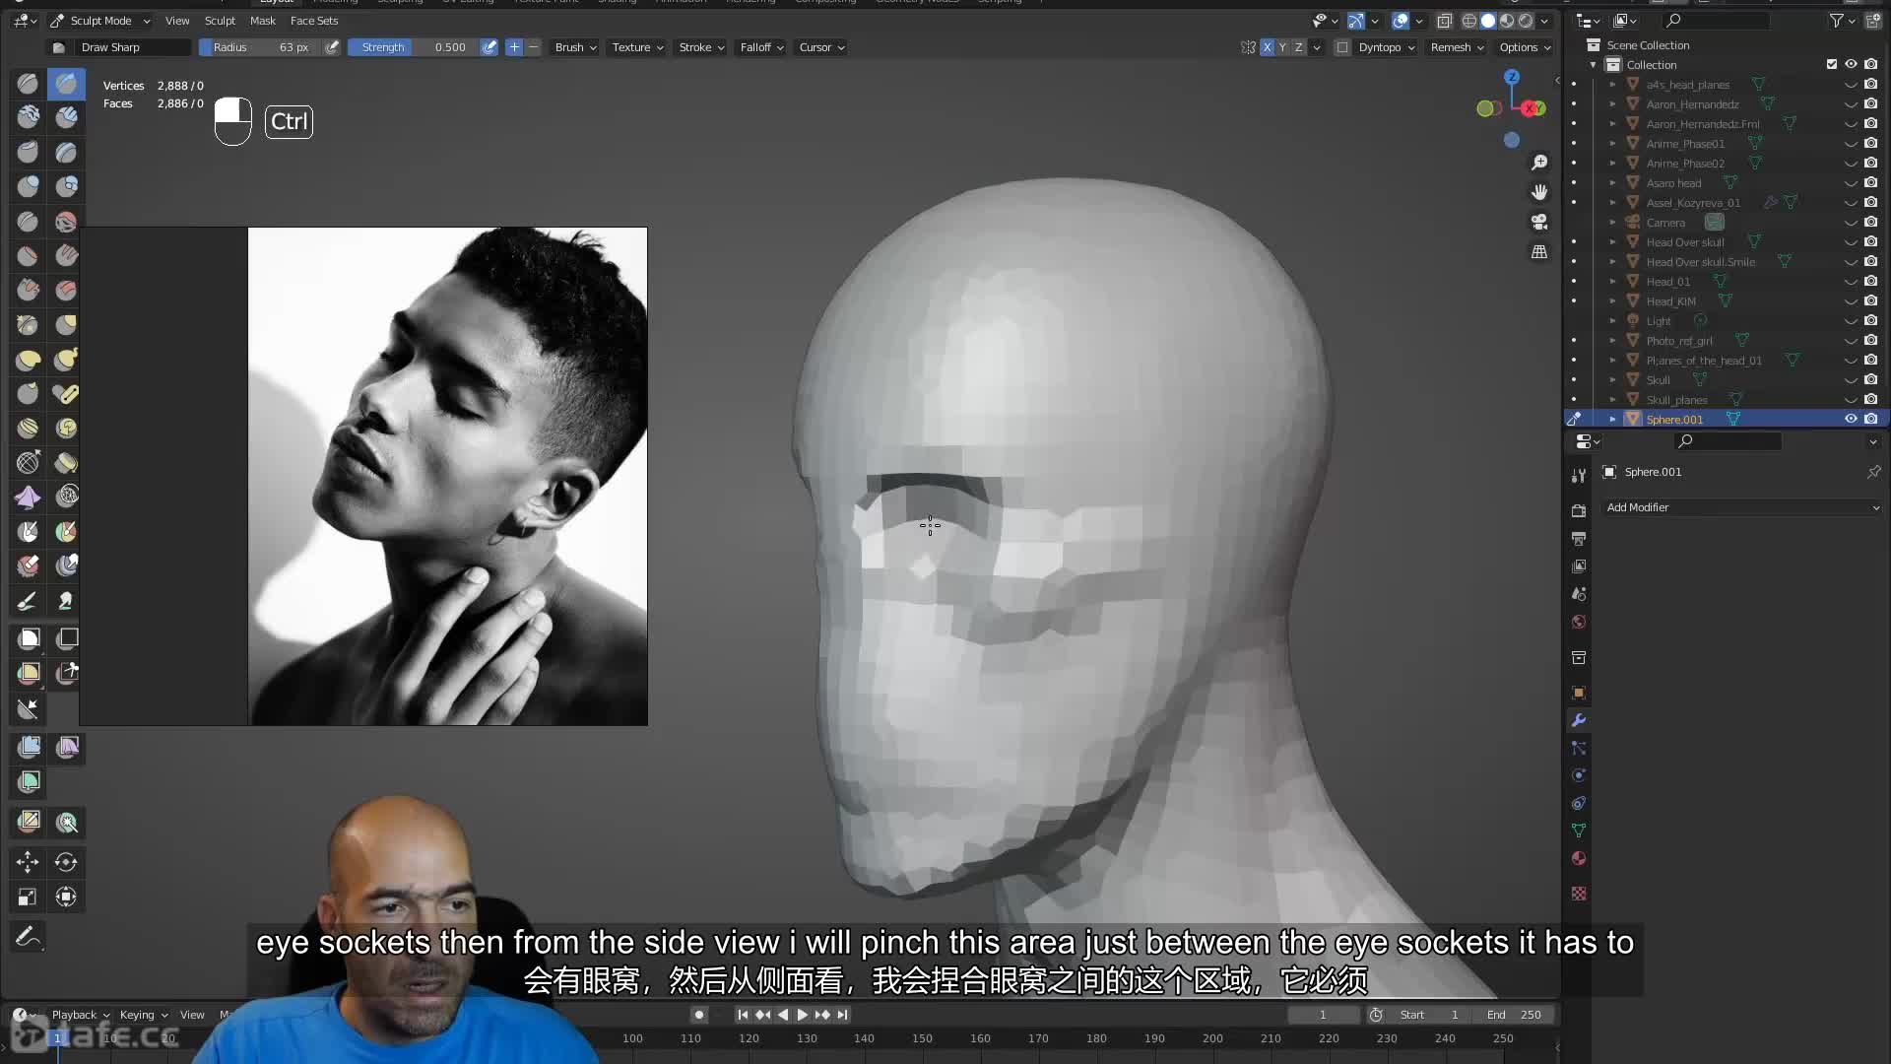Jump to the timeline end frame

pos(842,1015)
